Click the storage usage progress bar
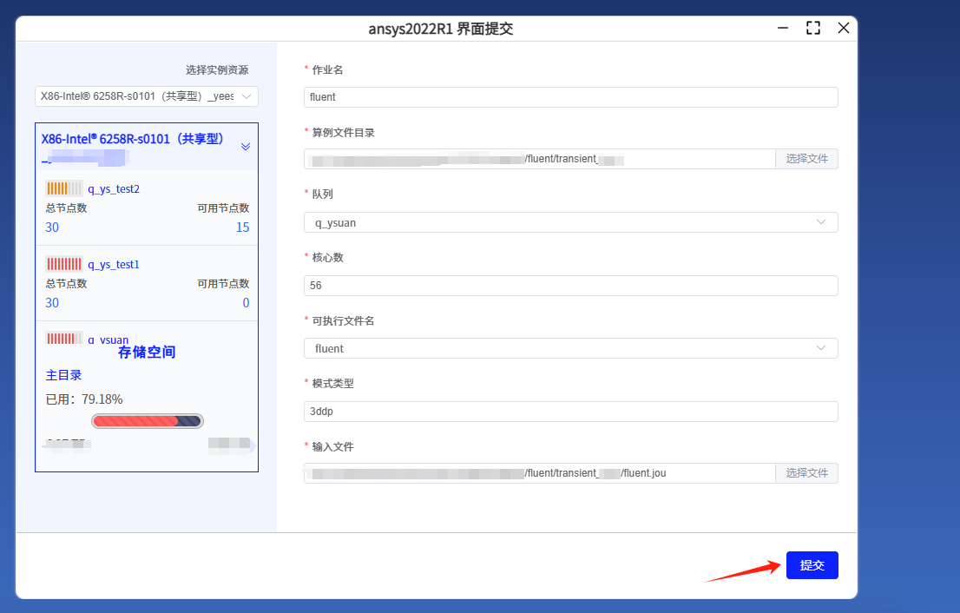The height and width of the screenshot is (613, 960). [147, 421]
